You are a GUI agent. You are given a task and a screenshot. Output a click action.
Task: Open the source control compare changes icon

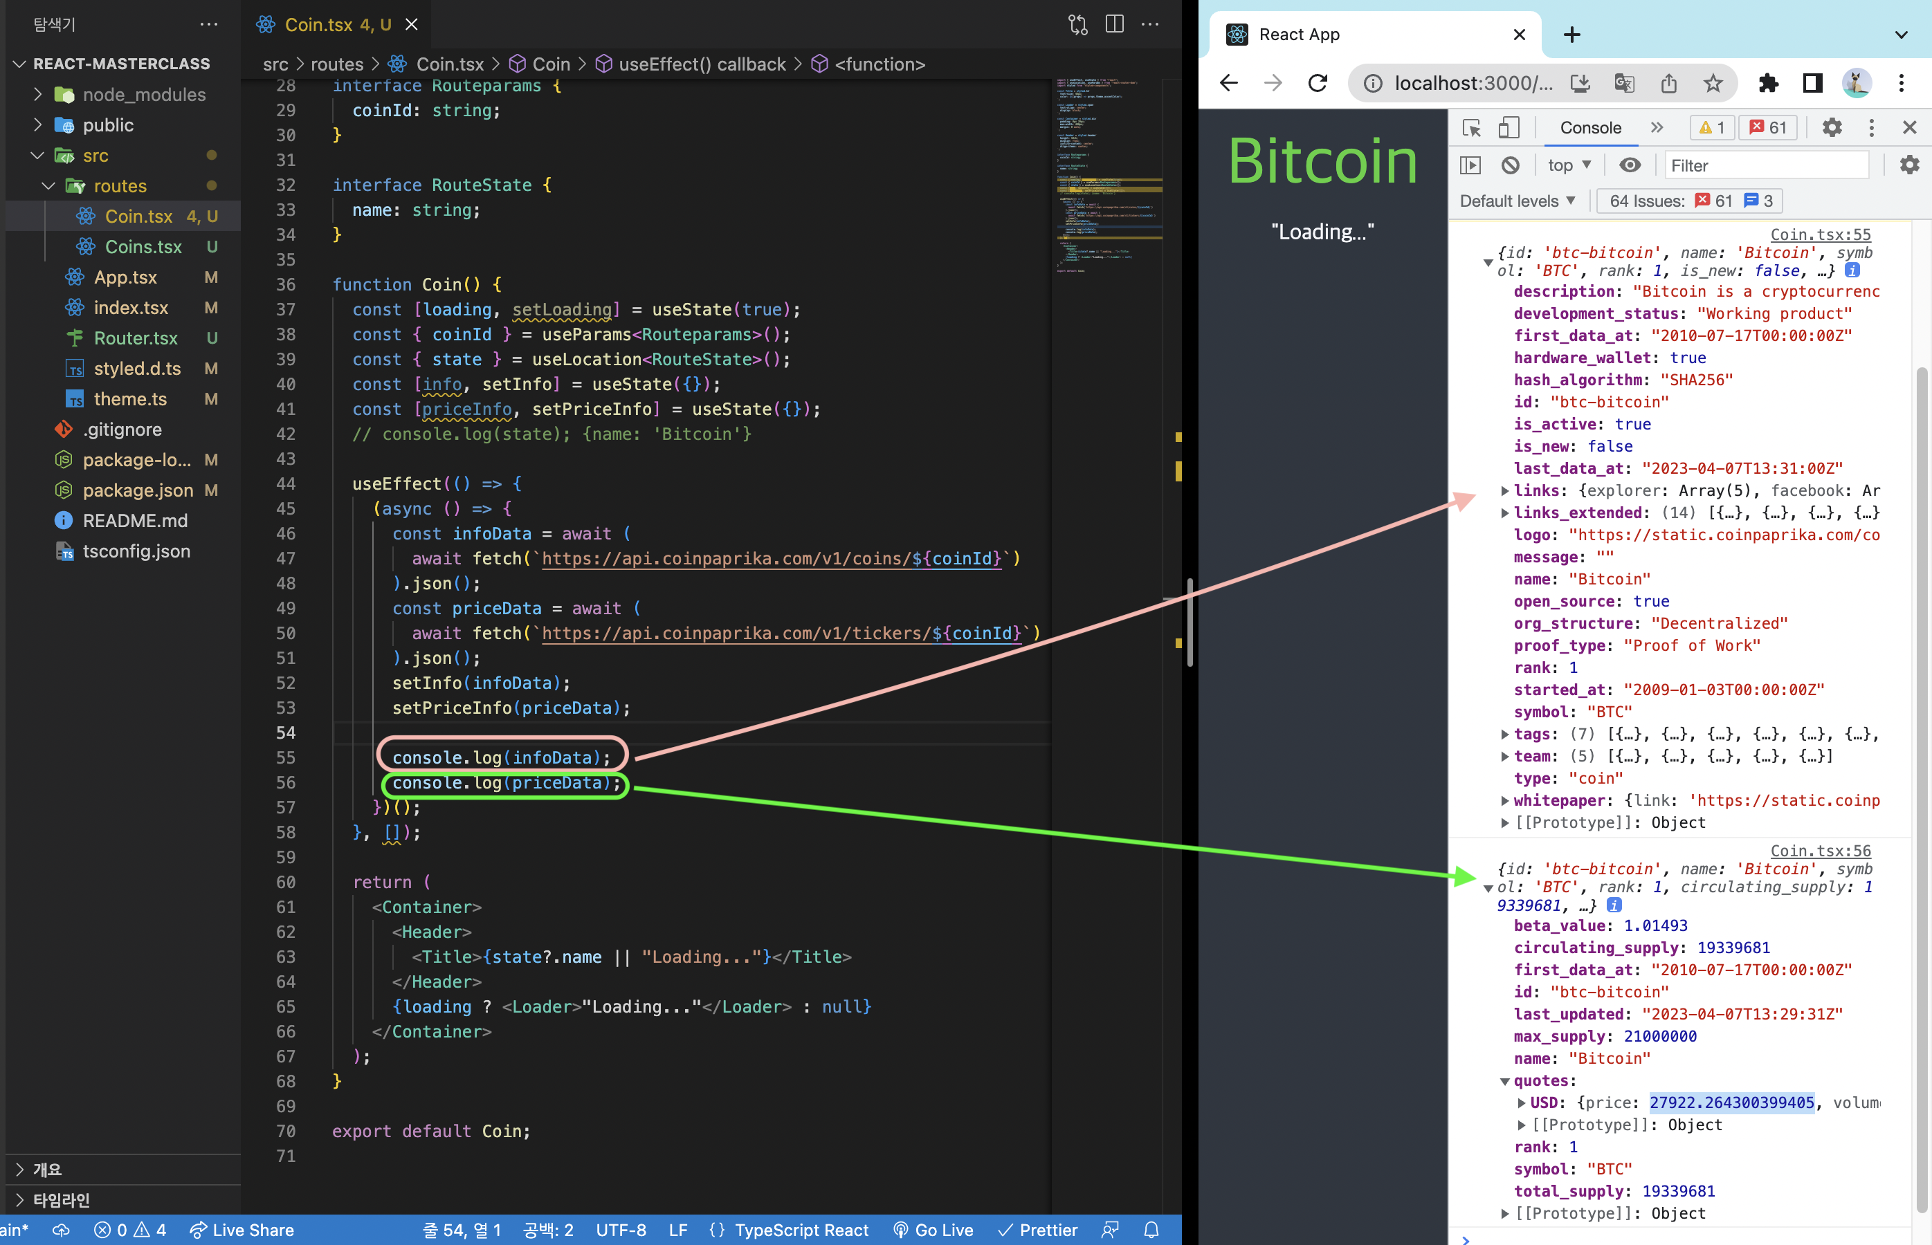coord(1077,24)
